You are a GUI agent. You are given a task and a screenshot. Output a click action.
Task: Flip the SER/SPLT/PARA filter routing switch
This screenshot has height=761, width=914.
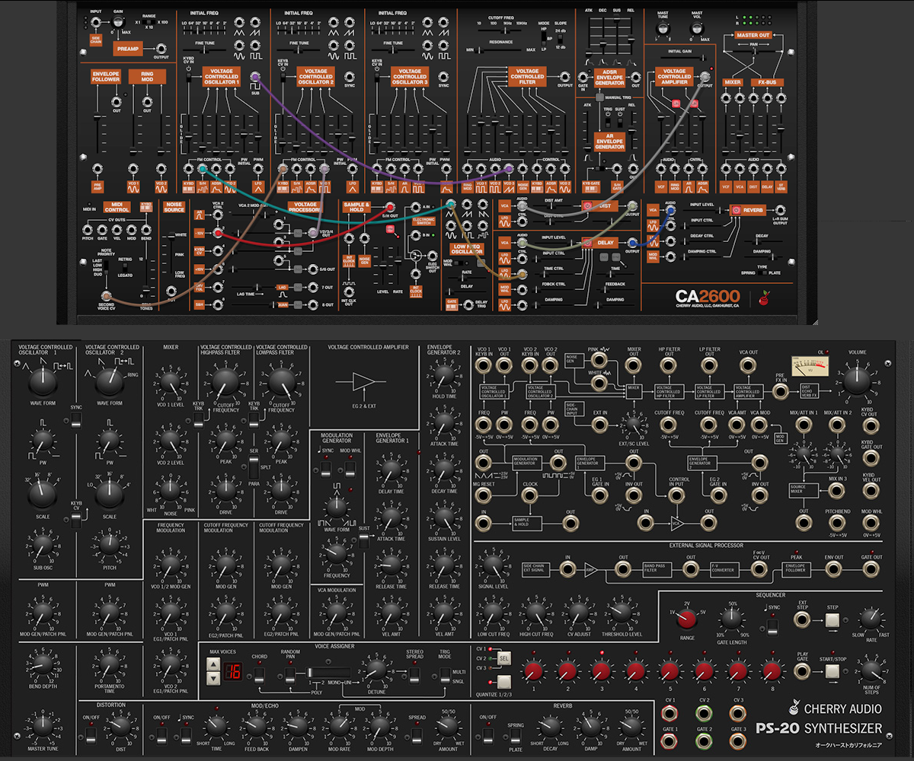(x=253, y=466)
